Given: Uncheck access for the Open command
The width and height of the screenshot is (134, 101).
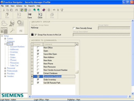Looking at the screenshot, I should click(x=38, y=51).
